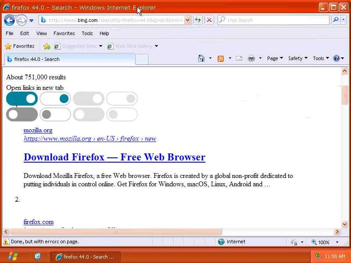The image size is (351, 263).
Task: Click the Refresh page icon
Action: [x=198, y=20]
